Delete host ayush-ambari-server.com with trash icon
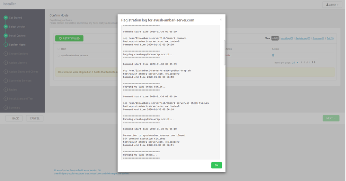This screenshot has height=181, width=346. pyautogui.click(x=273, y=55)
